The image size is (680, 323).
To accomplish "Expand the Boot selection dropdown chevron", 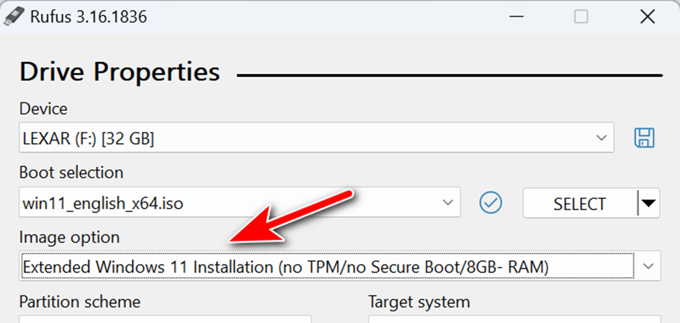I will (447, 203).
